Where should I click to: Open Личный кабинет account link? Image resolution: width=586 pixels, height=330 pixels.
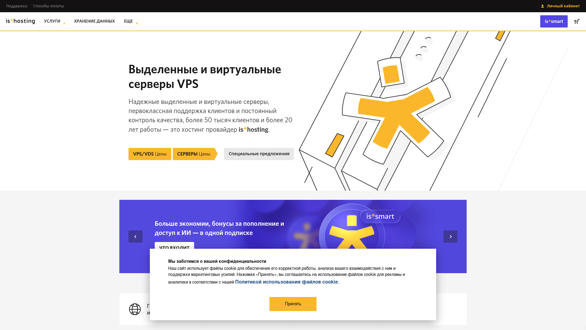[563, 6]
